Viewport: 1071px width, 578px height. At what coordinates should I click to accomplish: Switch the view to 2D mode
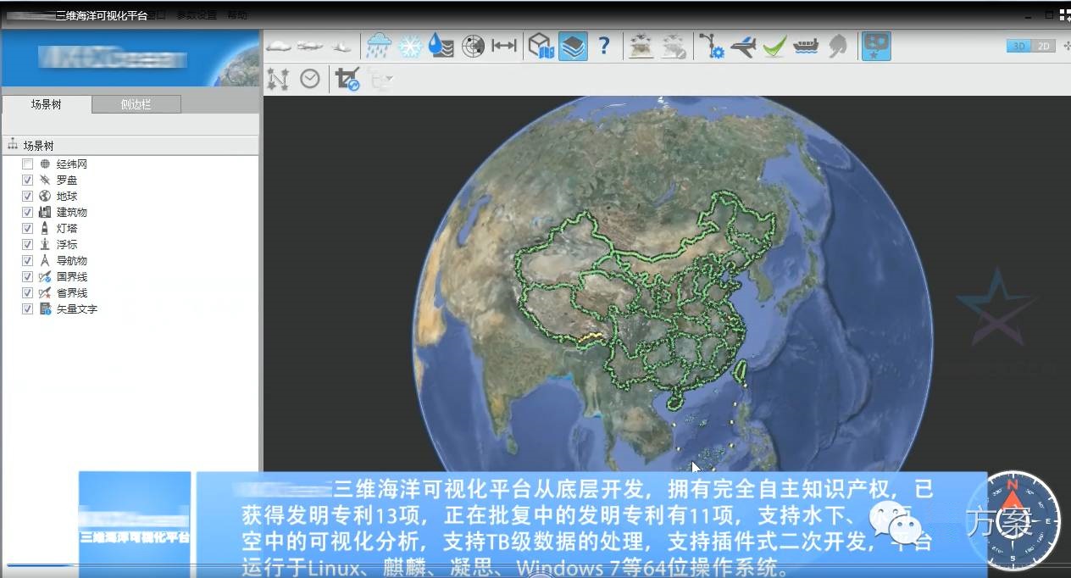coord(1044,46)
